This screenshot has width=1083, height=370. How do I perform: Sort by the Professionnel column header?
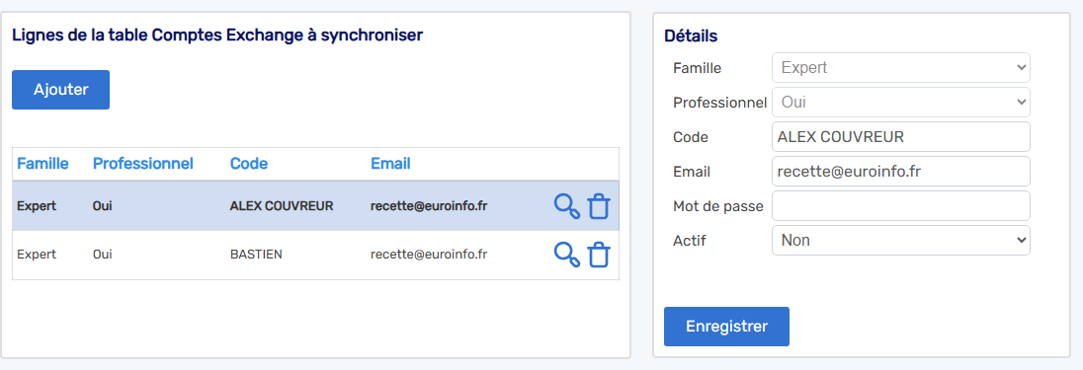(x=143, y=164)
